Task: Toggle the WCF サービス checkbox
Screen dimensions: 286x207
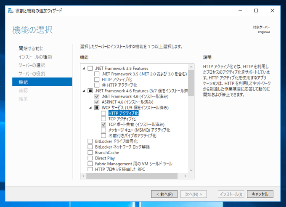Action: (97, 108)
